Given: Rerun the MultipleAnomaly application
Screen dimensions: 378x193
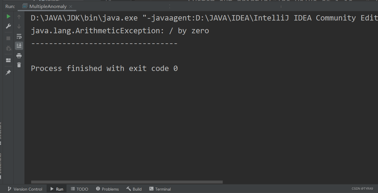Looking at the screenshot, I should [8, 16].
